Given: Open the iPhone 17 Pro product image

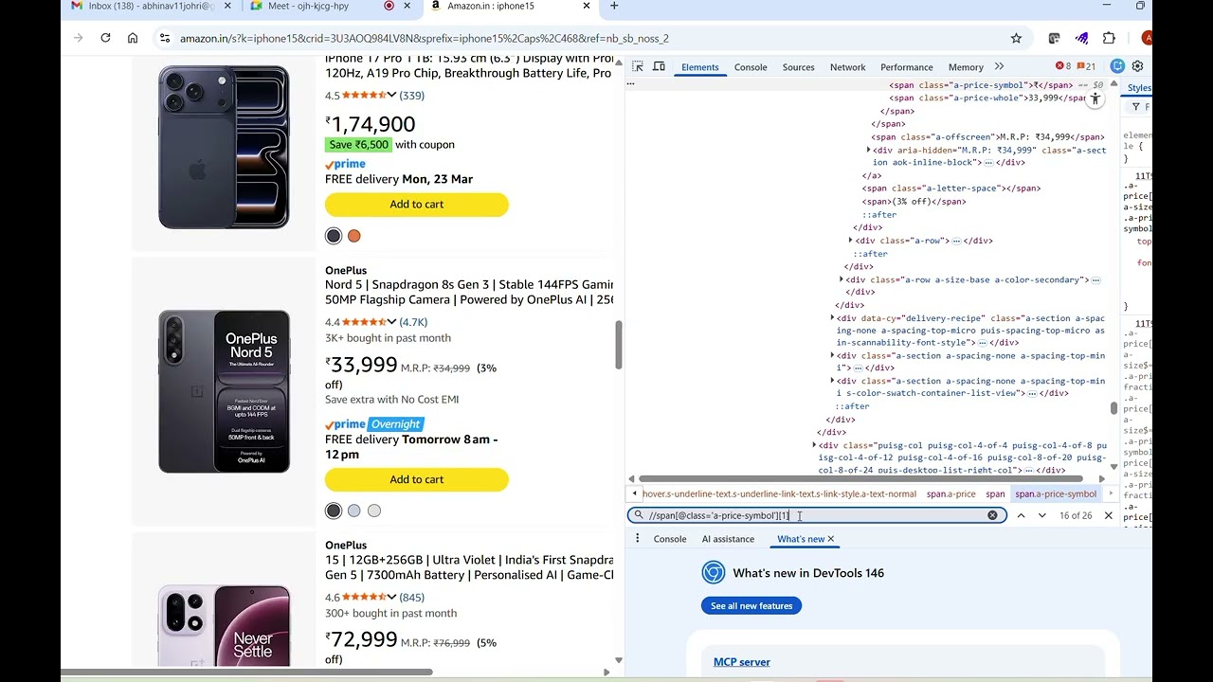Looking at the screenshot, I should tap(224, 147).
